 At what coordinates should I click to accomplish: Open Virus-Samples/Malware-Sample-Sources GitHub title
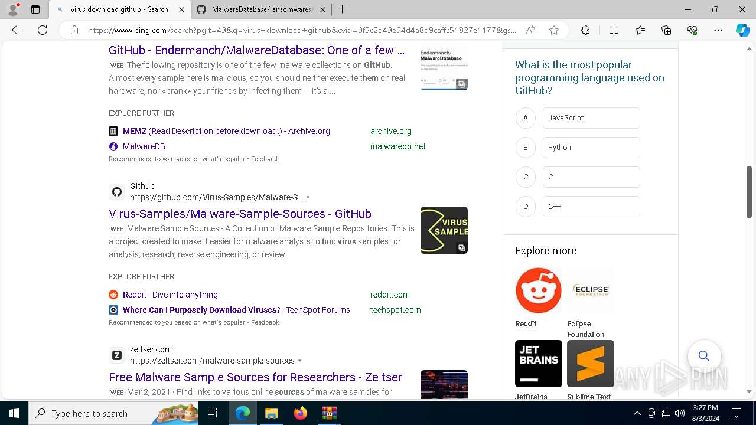pyautogui.click(x=240, y=214)
